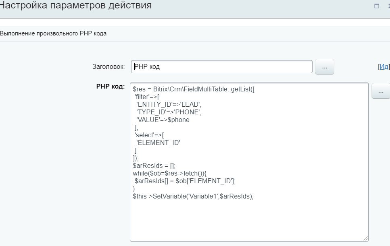Click the while($ob=$res->fetch()){ line

[x=170, y=173]
